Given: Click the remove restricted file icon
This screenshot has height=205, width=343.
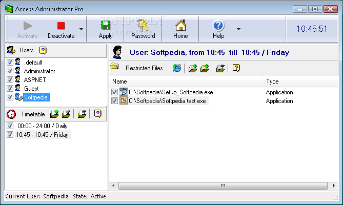Looking at the screenshot, I should [x=220, y=68].
